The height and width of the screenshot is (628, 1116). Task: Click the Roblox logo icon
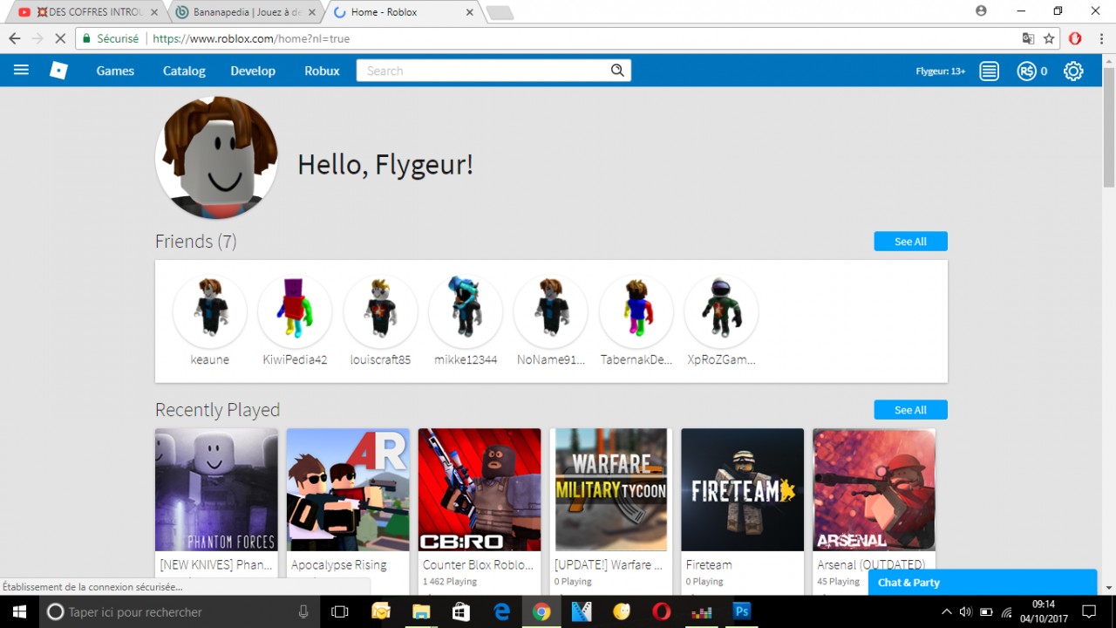(58, 71)
